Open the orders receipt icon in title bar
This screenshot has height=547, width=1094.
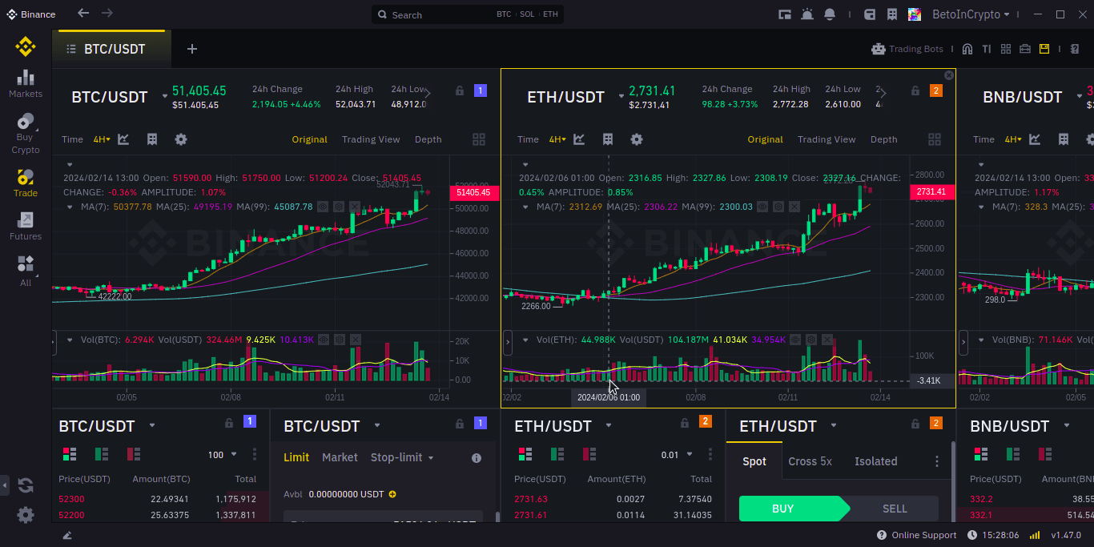coord(892,14)
